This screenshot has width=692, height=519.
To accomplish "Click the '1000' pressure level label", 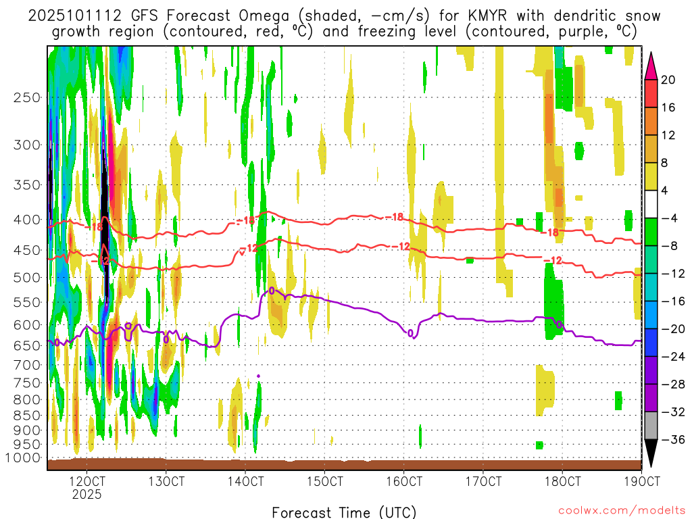I will tap(23, 458).
